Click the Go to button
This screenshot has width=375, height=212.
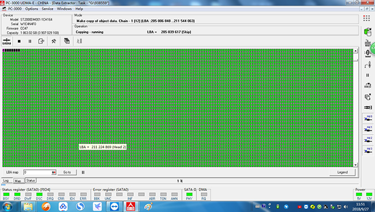pos(67,172)
